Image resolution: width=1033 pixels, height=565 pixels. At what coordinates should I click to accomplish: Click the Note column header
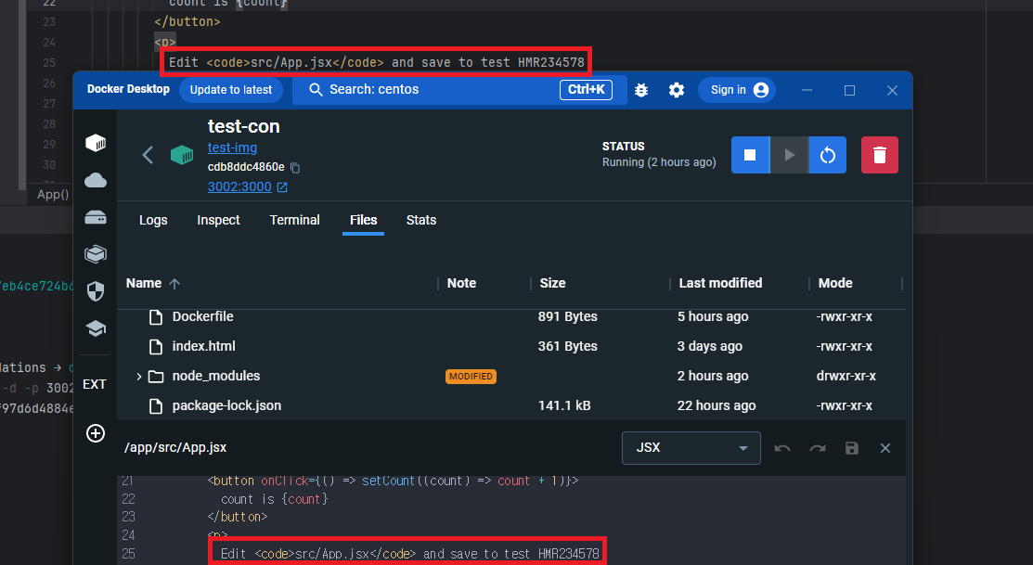point(461,283)
